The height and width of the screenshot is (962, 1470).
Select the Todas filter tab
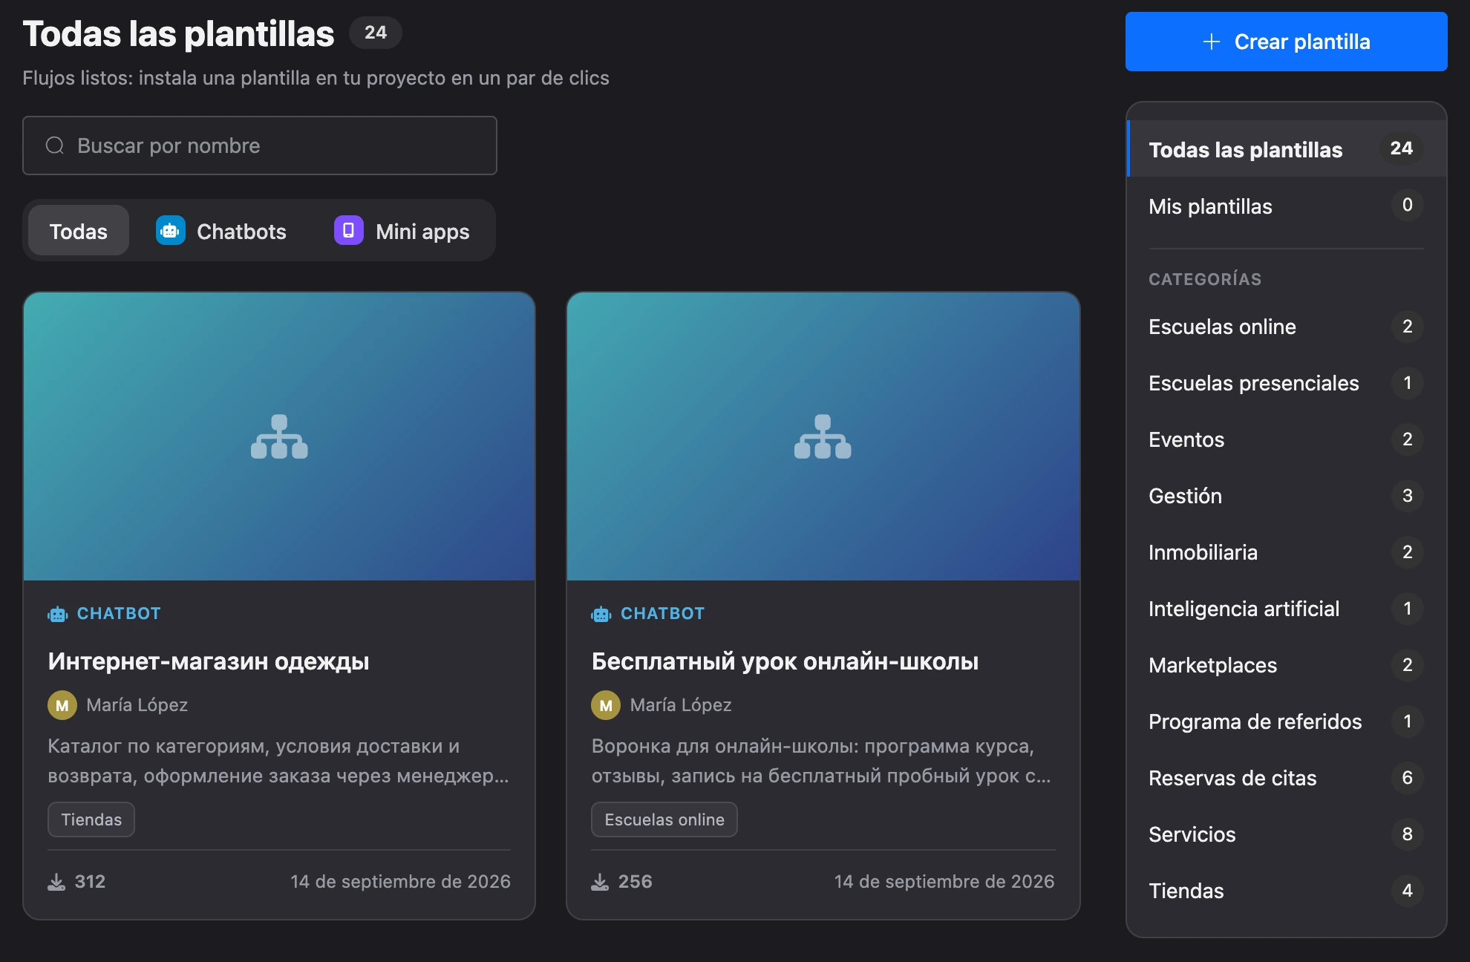pos(79,231)
